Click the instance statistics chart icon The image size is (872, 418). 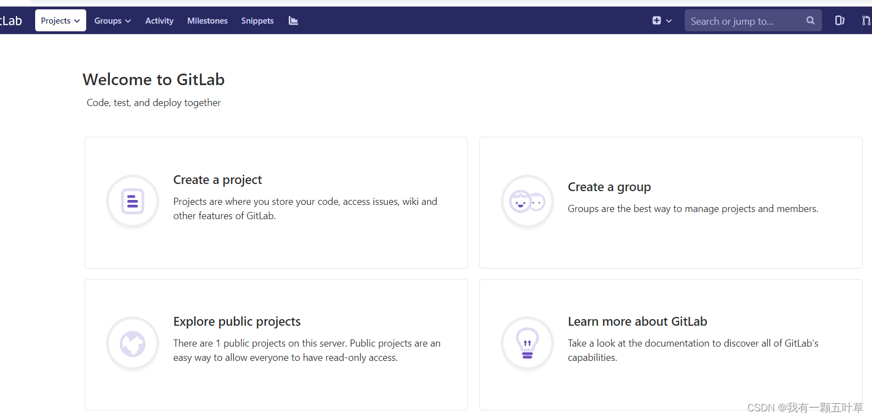[293, 20]
